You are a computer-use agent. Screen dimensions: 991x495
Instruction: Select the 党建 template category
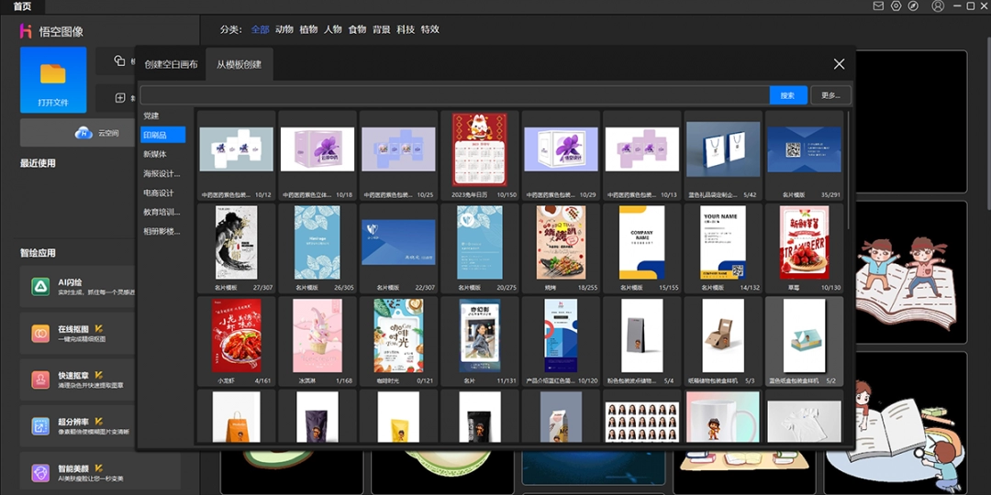(151, 115)
